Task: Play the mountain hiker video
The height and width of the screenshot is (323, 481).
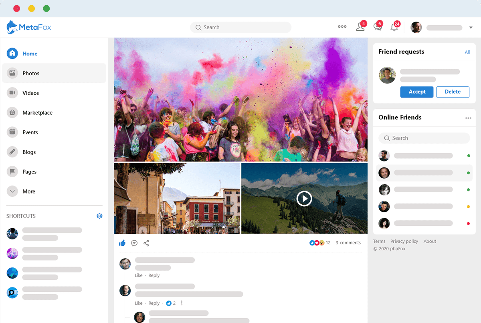Action: point(304,198)
